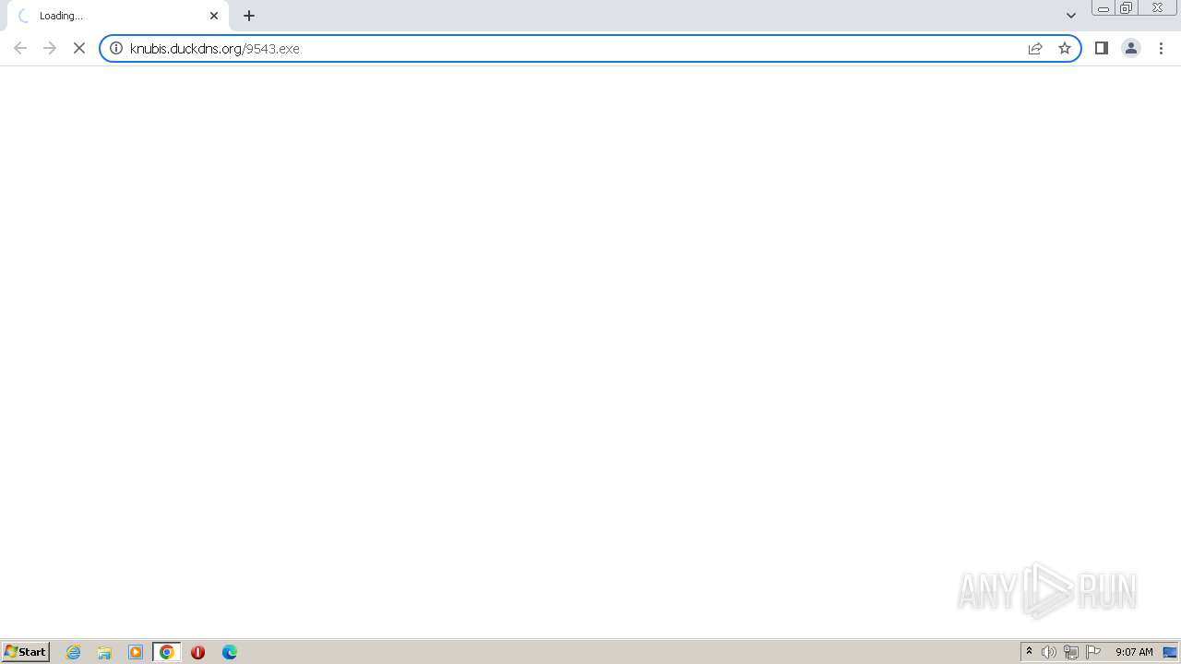
Task: Share this page icon
Action: 1035,48
